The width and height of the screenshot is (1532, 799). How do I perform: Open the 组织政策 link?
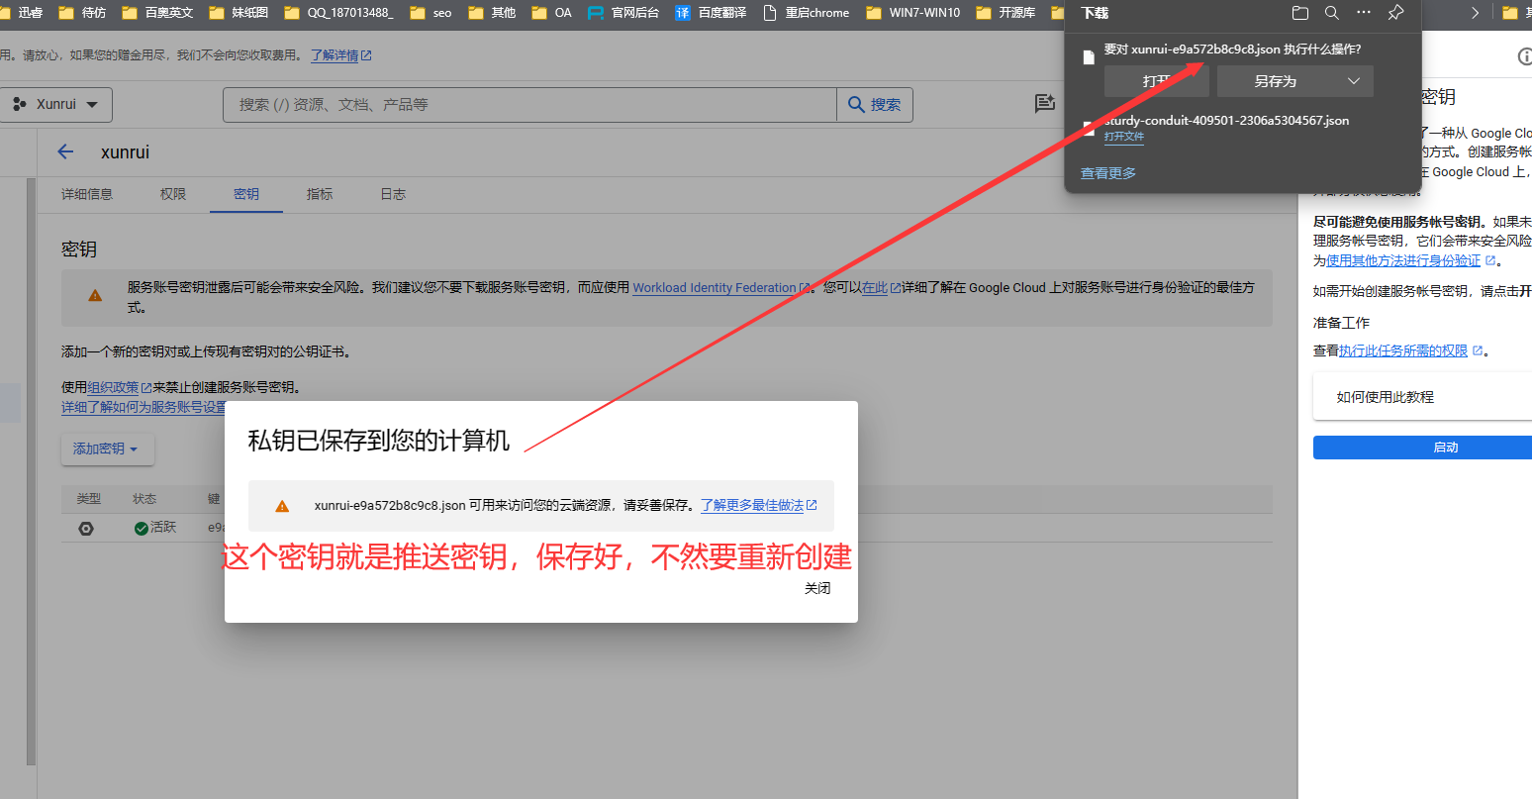[120, 387]
